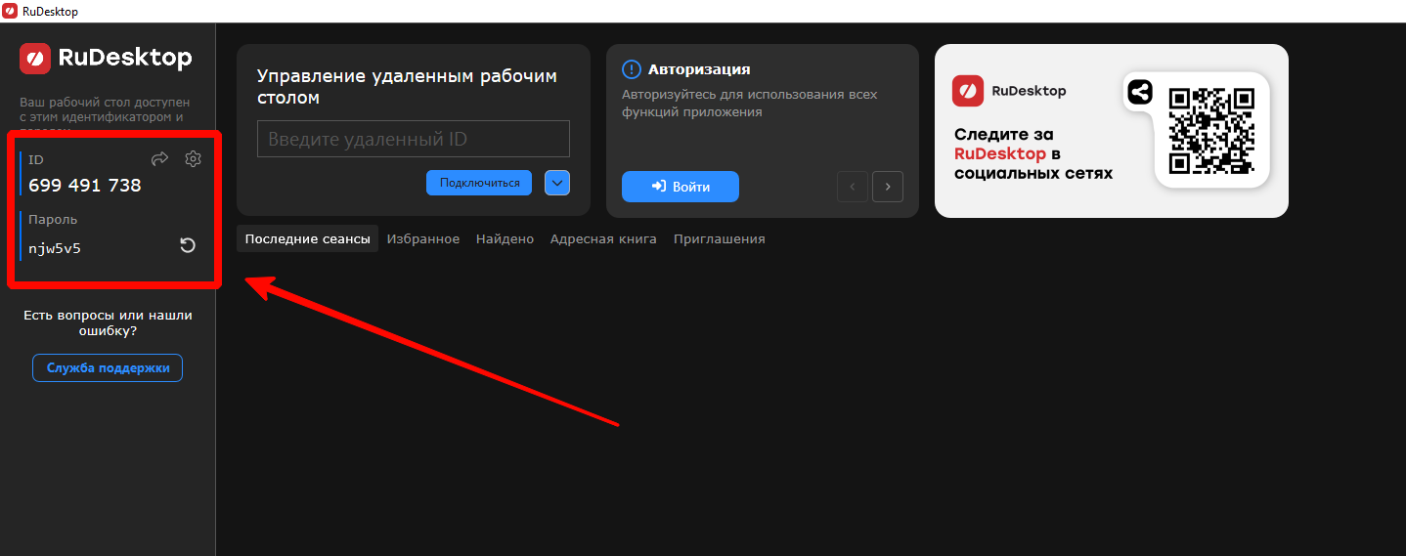This screenshot has width=1406, height=556.
Task: Click the share ID arrow icon
Action: 160,158
